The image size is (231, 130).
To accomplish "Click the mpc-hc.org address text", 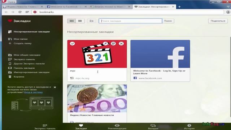I will 82,78.
